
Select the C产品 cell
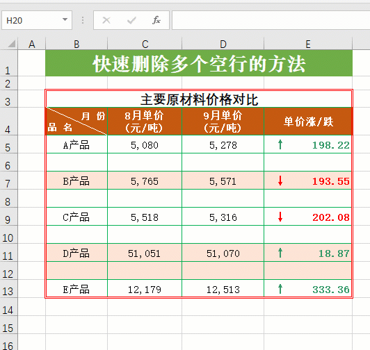77,217
